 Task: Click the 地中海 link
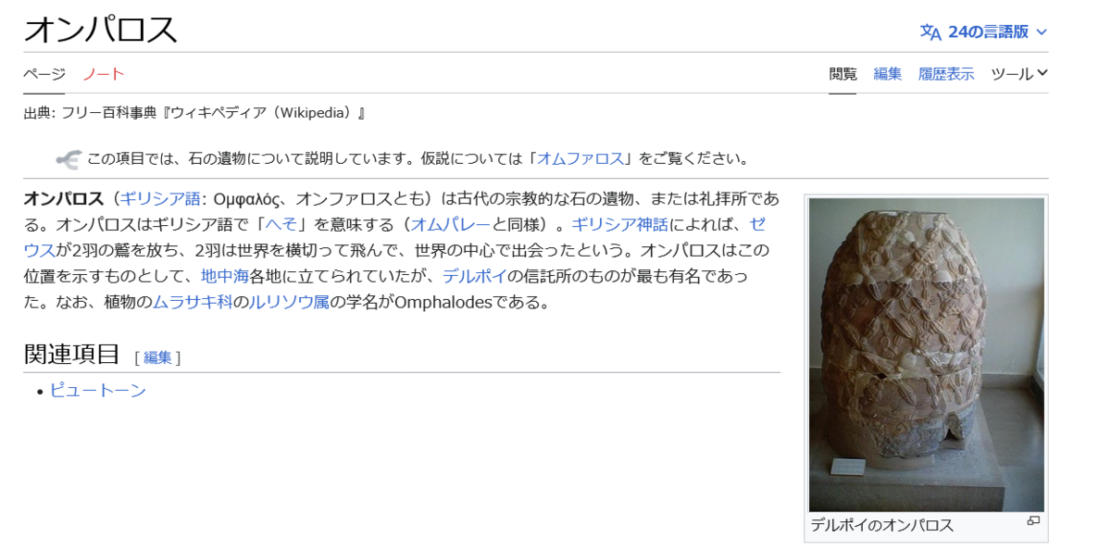[225, 277]
